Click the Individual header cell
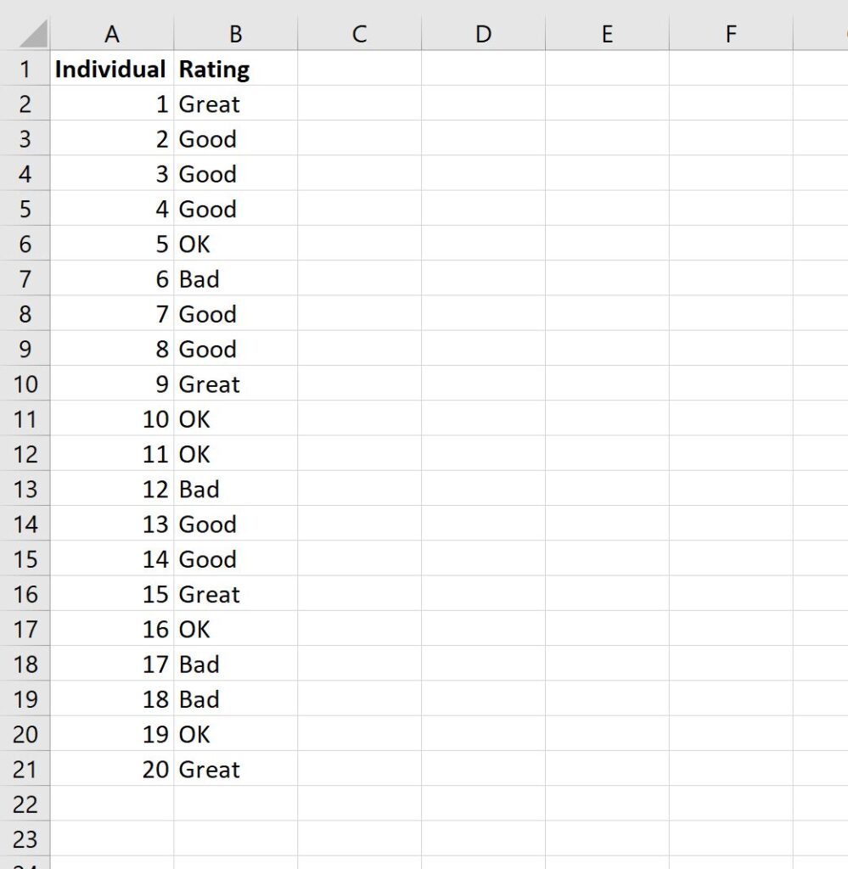This screenshot has height=869, width=848. click(x=112, y=69)
